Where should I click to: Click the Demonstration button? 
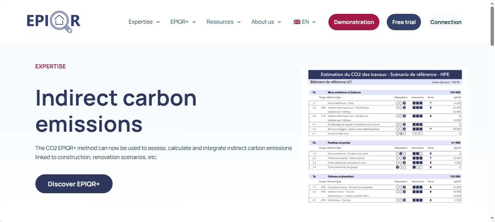coord(354,22)
